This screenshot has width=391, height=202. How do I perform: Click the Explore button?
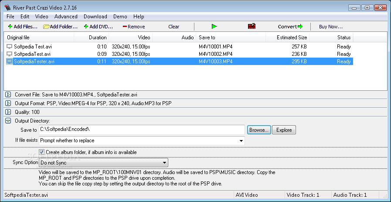[x=284, y=130]
